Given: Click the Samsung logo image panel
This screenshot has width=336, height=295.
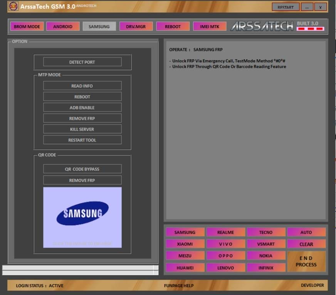Looking at the screenshot, I should 82,217.
